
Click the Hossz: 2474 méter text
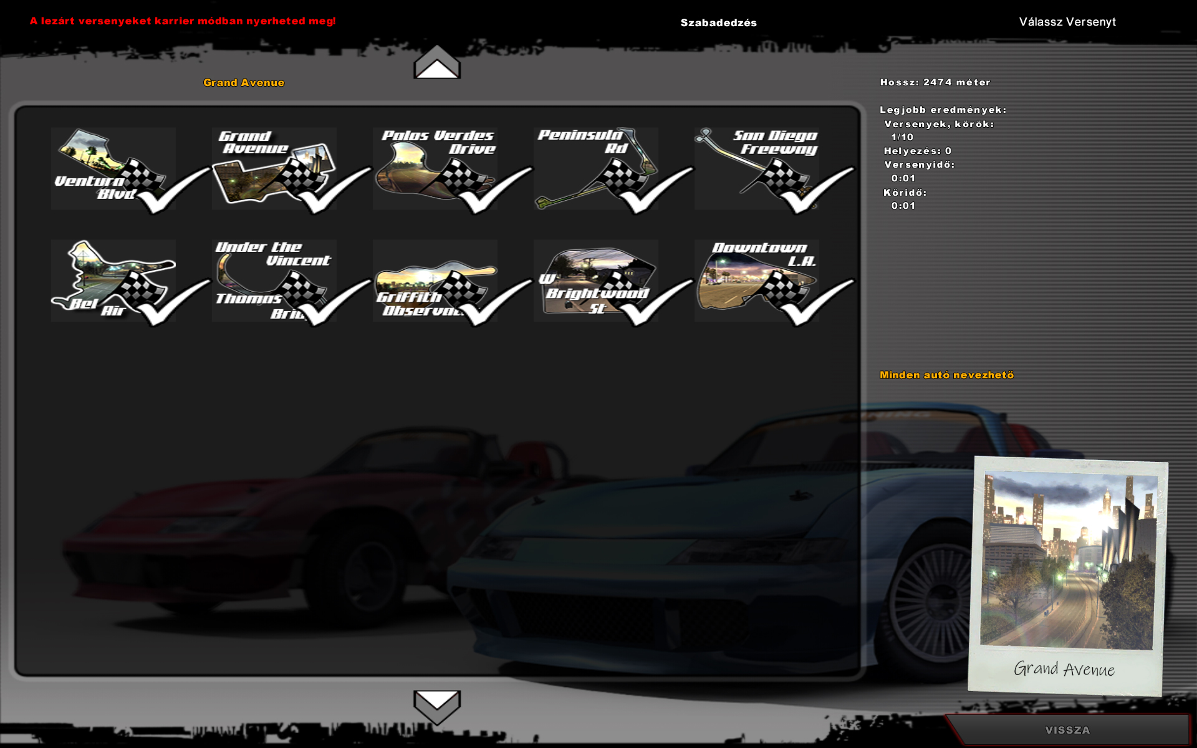click(935, 82)
